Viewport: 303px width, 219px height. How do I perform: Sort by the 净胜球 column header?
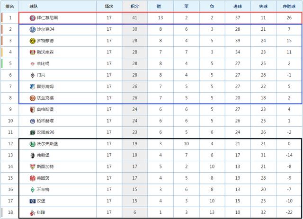pos(289,6)
